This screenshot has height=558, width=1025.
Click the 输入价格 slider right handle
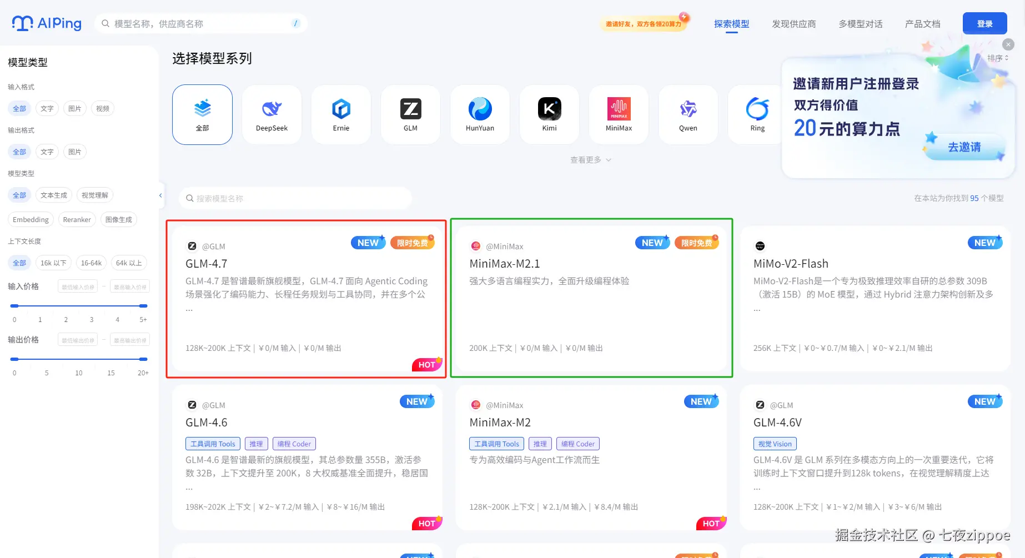[143, 306]
